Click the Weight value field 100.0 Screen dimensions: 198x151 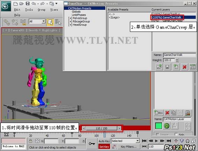pyautogui.click(x=169, y=60)
